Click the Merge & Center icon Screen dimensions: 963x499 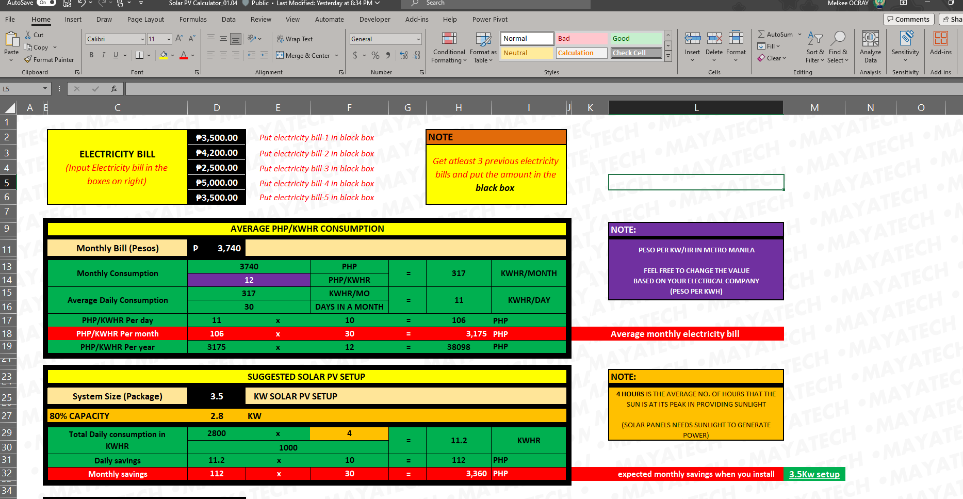[281, 55]
